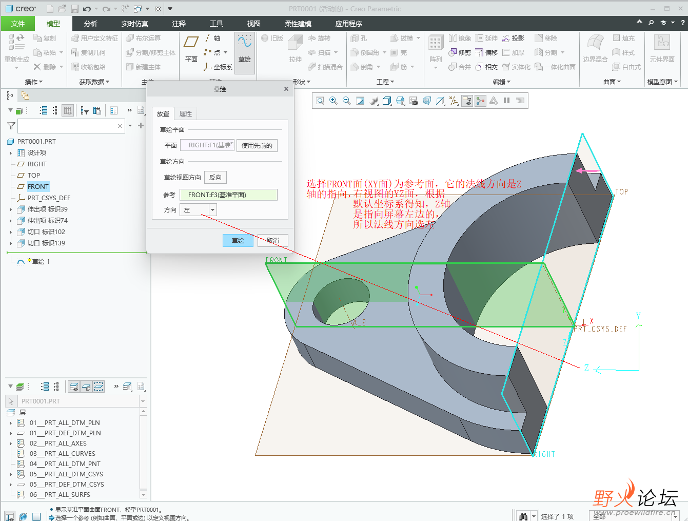Image resolution: width=688 pixels, height=521 pixels.
Task: Click the search binoculars icon in status bar
Action: [523, 516]
